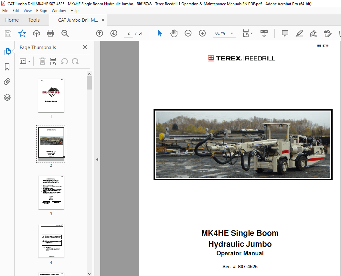341x276 pixels.
Task: Open the View menu
Action: click(x=27, y=11)
